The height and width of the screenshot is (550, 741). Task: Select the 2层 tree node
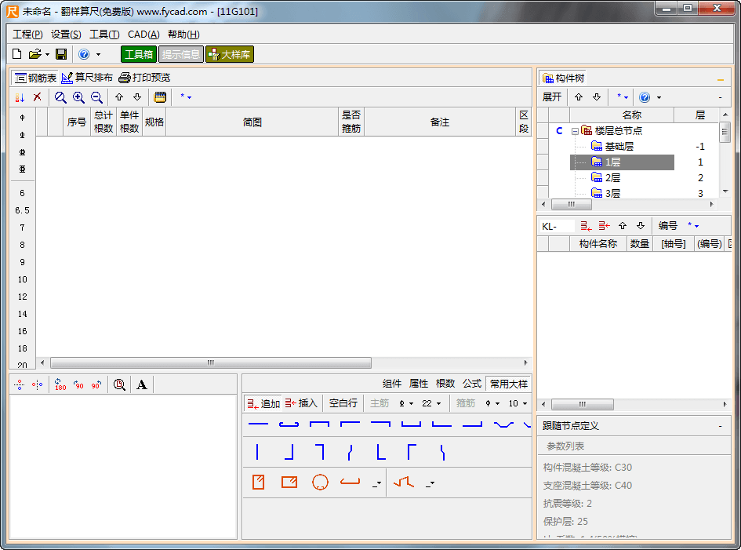[612, 178]
